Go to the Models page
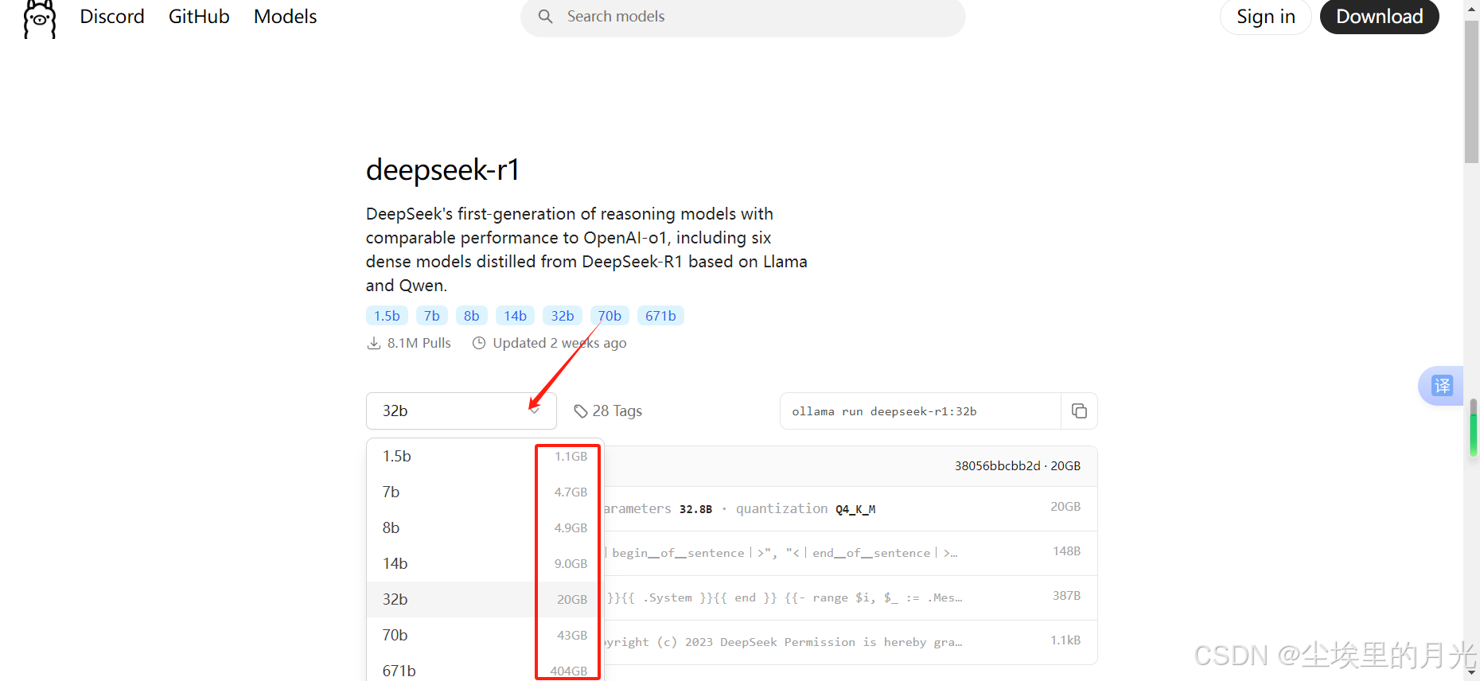1480x681 pixels. [285, 17]
